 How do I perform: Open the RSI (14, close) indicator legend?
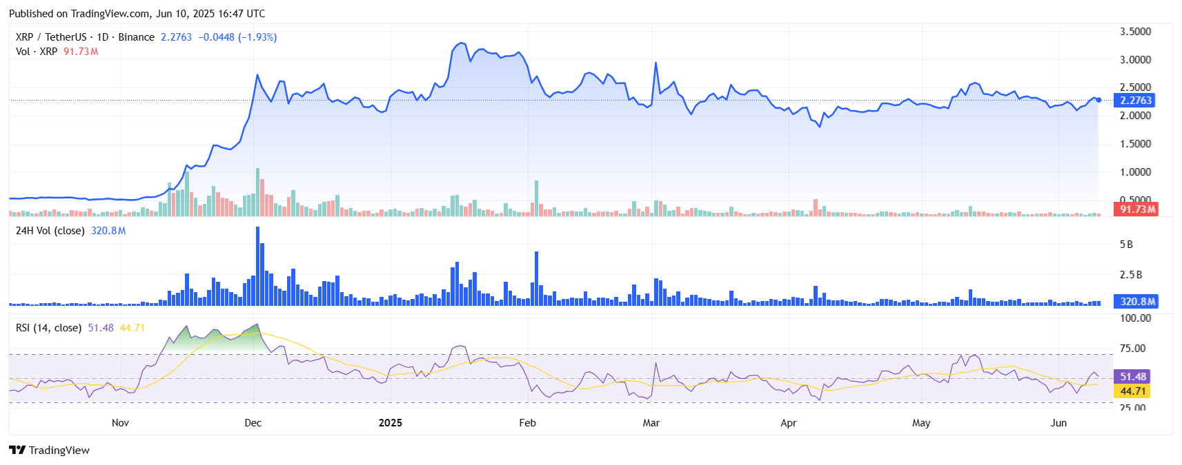[x=48, y=328]
